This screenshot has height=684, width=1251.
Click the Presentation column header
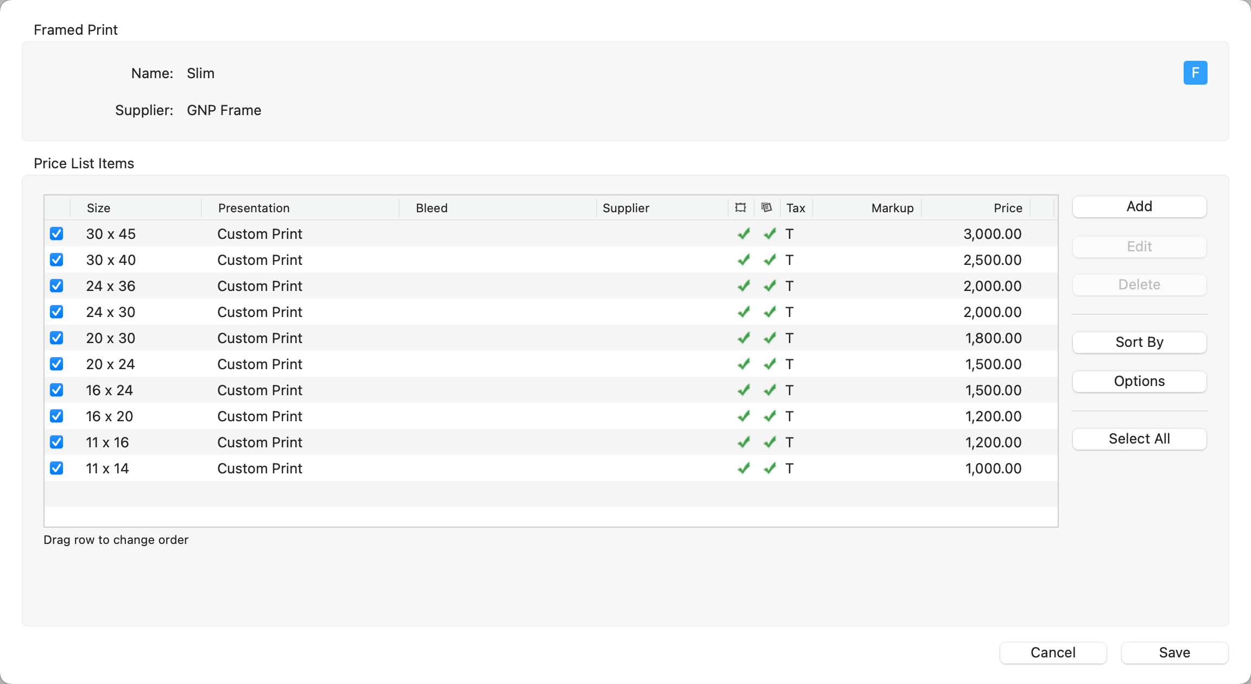tap(254, 208)
